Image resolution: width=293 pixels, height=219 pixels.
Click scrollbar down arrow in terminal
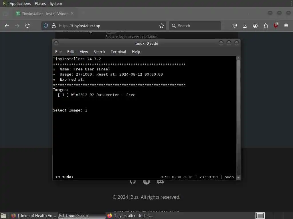coord(238,177)
